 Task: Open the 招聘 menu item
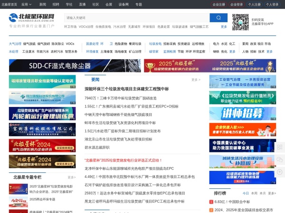[x=56, y=4]
